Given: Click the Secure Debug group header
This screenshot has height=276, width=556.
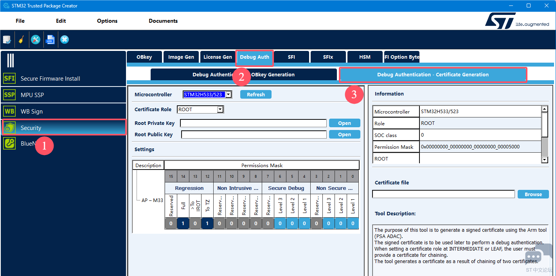Looking at the screenshot, I should pyautogui.click(x=286, y=188).
